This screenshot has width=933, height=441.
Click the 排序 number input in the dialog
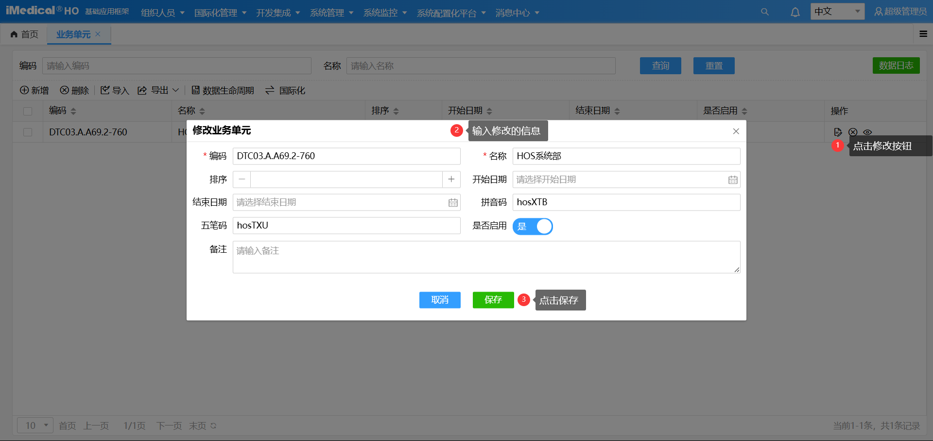click(346, 180)
